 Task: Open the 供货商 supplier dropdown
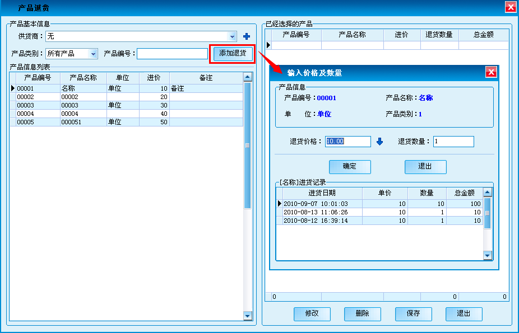[233, 36]
